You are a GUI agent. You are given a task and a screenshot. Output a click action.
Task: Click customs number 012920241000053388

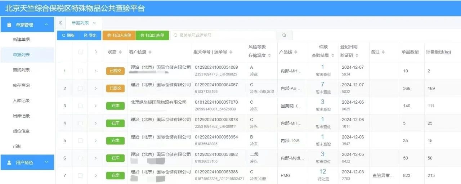click(216, 172)
